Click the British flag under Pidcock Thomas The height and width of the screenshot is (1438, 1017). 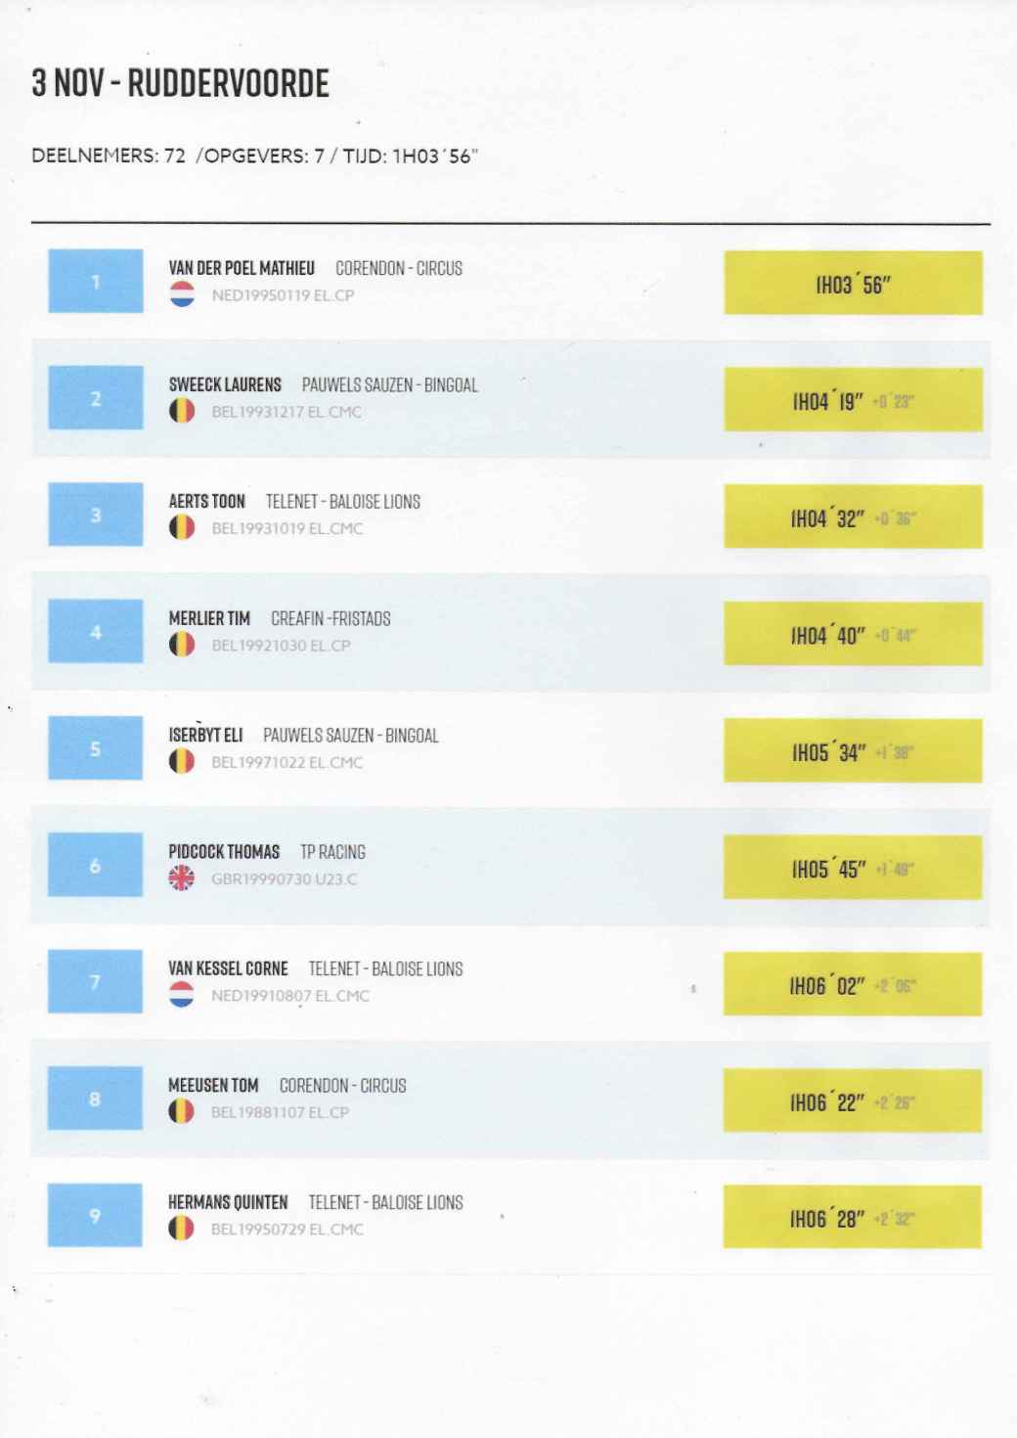click(182, 878)
